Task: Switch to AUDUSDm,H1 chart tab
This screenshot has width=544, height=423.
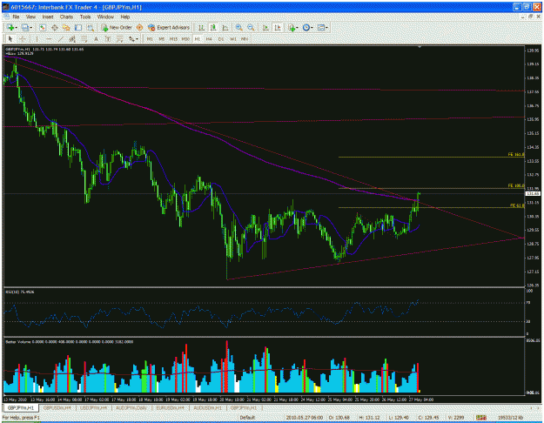Action: coord(207,408)
